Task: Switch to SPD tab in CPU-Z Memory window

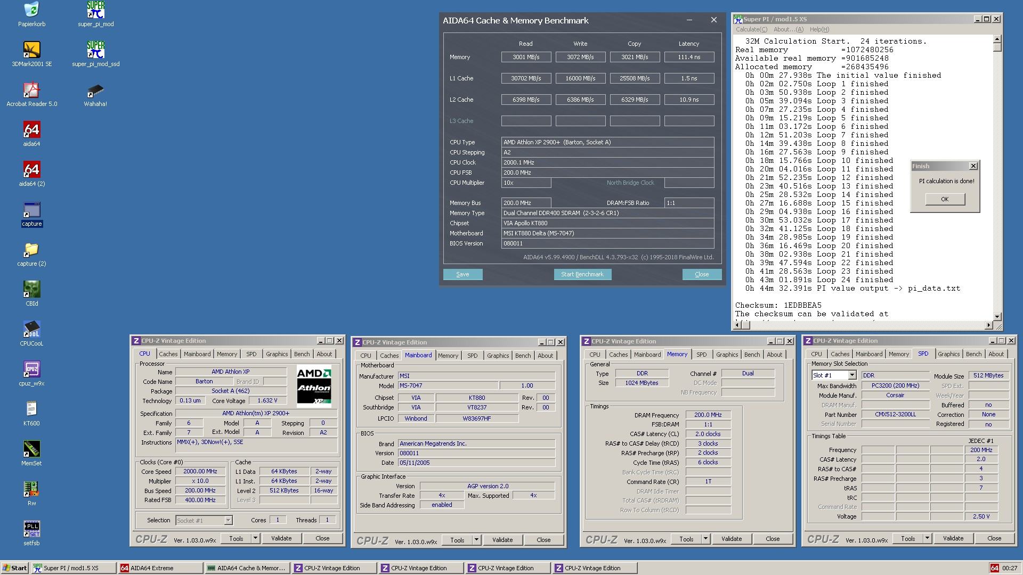Action: click(x=701, y=355)
